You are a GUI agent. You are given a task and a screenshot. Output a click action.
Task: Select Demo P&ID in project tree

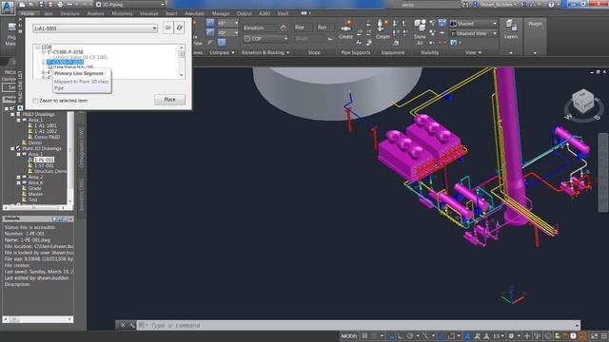point(47,137)
